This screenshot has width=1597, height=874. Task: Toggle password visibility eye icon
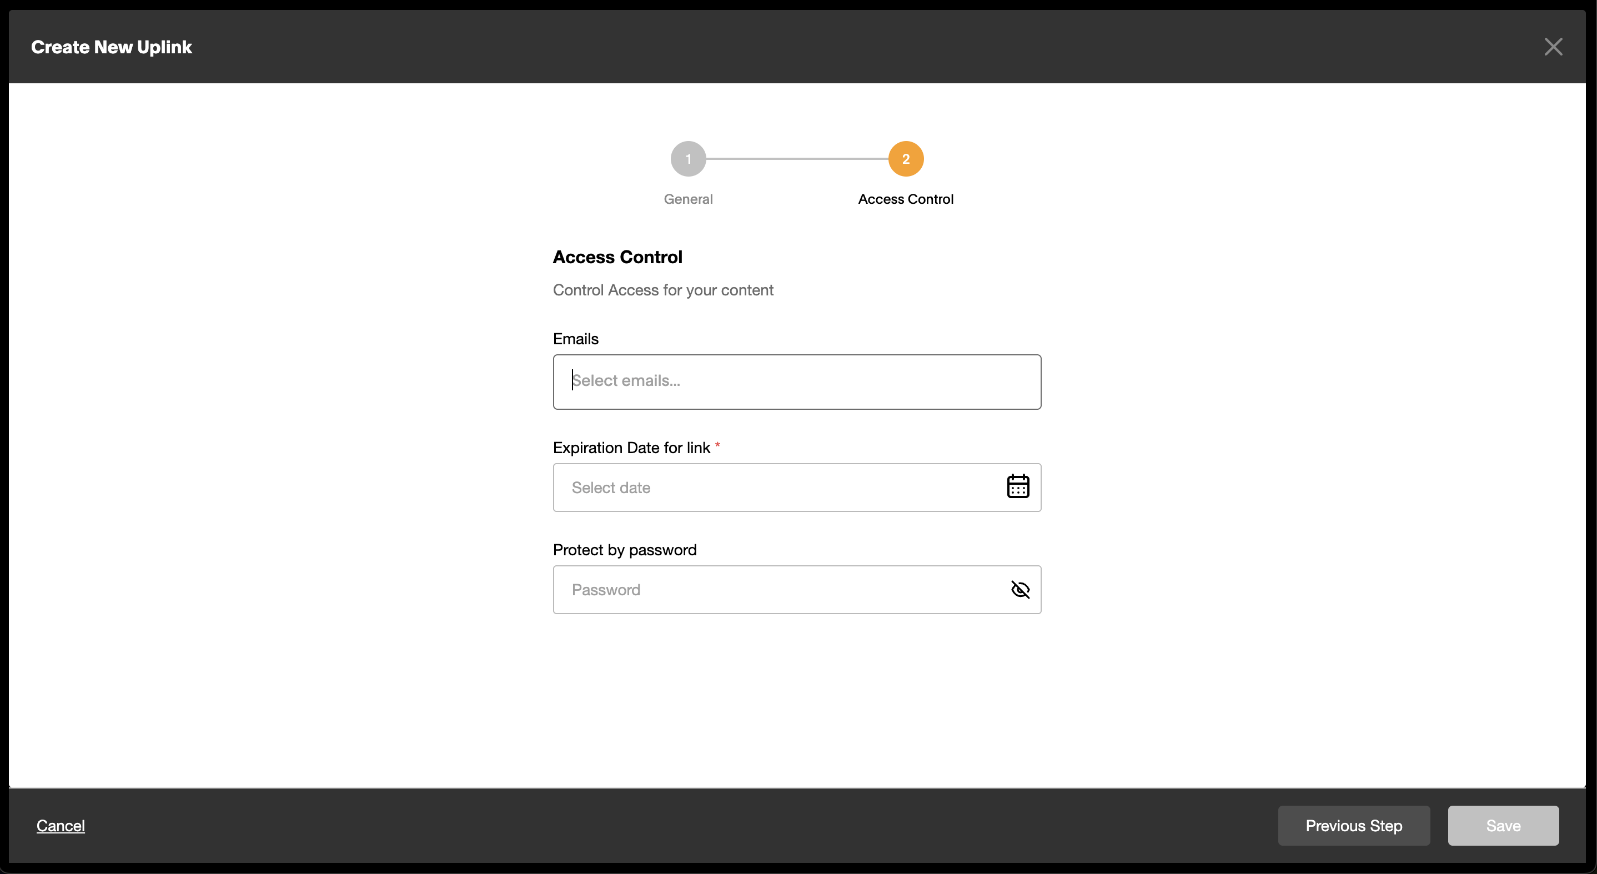(1020, 590)
